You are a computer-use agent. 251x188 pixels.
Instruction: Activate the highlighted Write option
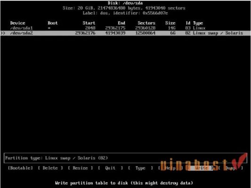(x=201, y=168)
